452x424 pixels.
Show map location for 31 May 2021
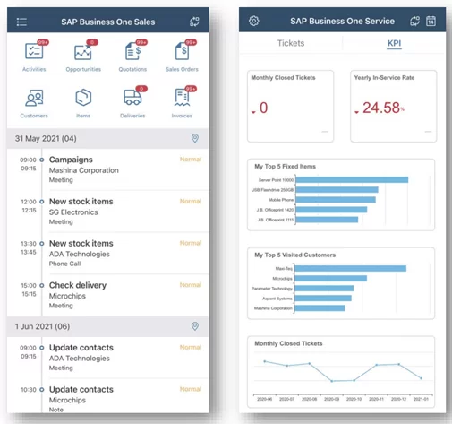(x=195, y=138)
